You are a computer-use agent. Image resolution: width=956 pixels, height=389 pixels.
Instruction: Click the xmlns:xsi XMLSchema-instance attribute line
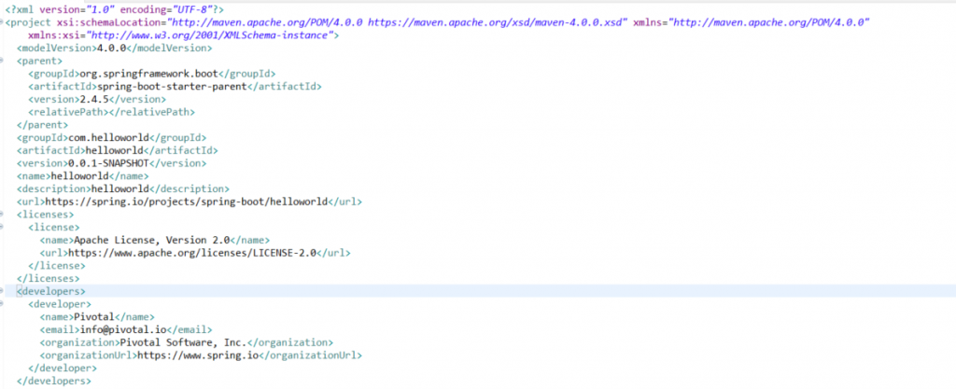pos(184,35)
